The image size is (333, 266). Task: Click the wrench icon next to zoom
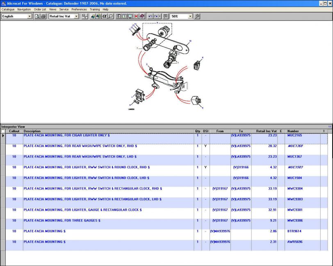[x=197, y=16]
